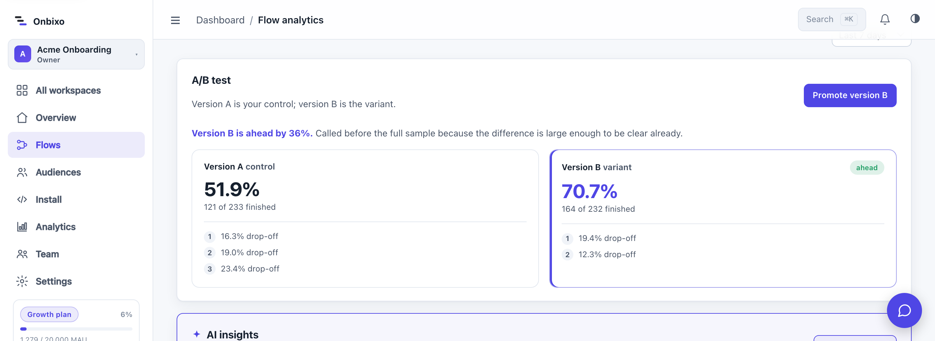Image resolution: width=935 pixels, height=341 pixels.
Task: Click '164 of 232 finished' text
Action: click(x=598, y=209)
